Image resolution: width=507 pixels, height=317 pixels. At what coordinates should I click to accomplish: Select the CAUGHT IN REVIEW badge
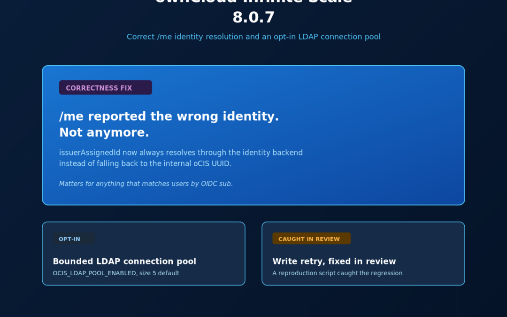pos(311,239)
